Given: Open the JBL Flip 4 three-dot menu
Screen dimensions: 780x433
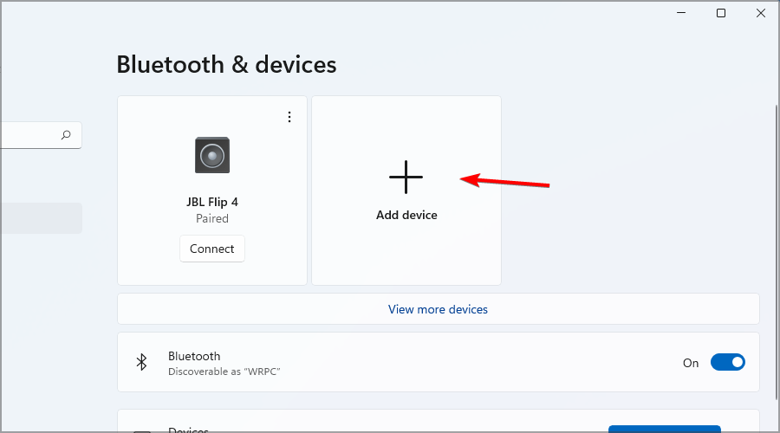Looking at the screenshot, I should coord(289,117).
